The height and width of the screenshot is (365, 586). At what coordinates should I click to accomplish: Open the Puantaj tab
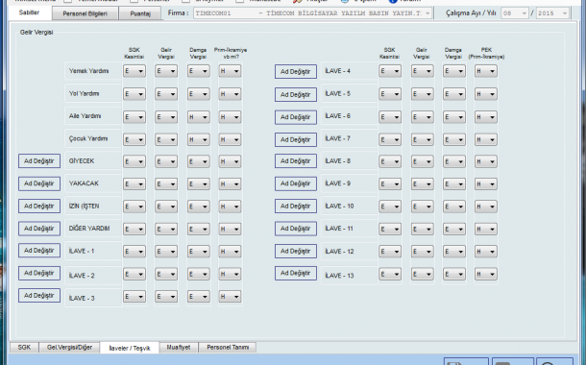click(140, 13)
